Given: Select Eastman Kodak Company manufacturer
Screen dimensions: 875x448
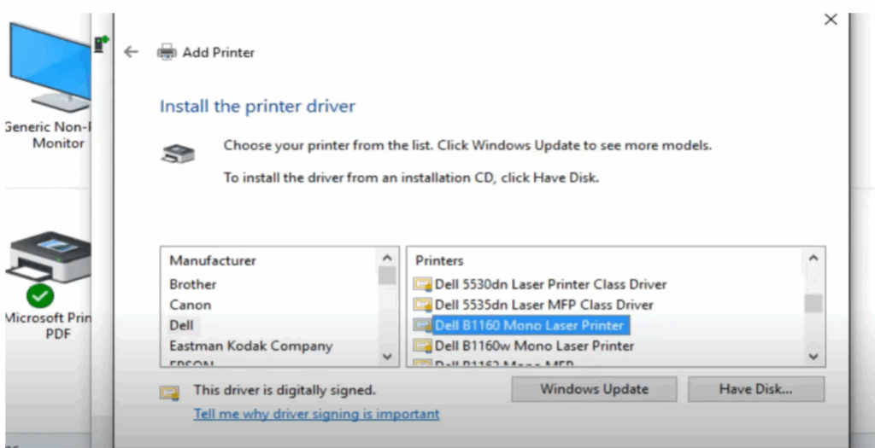Looking at the screenshot, I should click(x=251, y=346).
